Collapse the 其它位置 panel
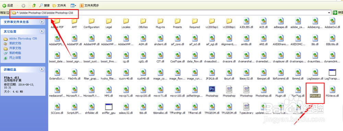The height and width of the screenshot is (131, 343). tap(42, 31)
